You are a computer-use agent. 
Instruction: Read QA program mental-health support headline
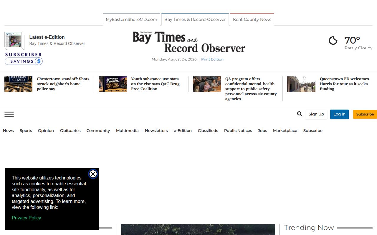pos(251,89)
